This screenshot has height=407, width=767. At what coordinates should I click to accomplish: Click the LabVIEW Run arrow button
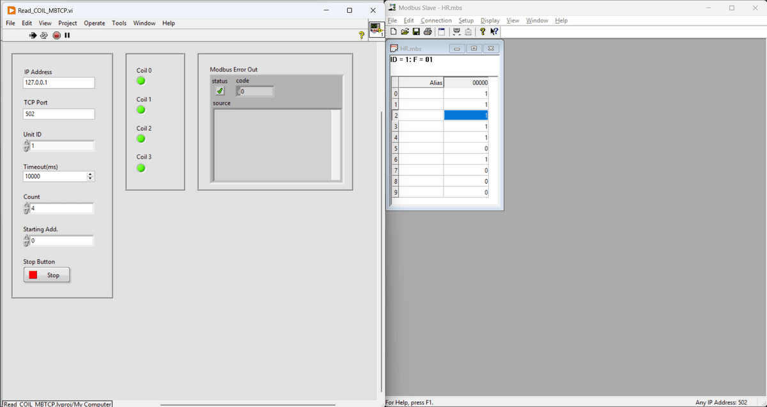click(33, 35)
